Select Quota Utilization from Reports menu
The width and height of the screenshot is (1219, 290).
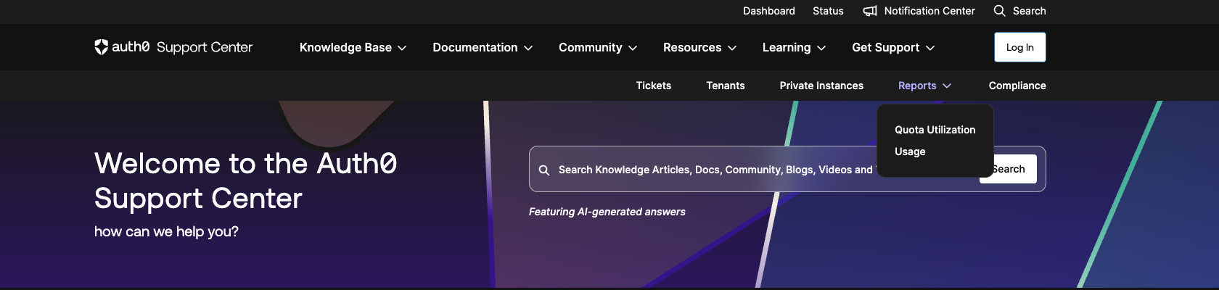935,130
